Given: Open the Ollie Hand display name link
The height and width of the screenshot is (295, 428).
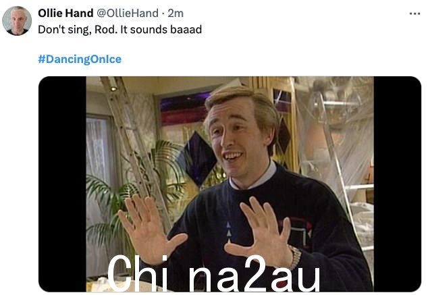Looking at the screenshot, I should (65, 13).
